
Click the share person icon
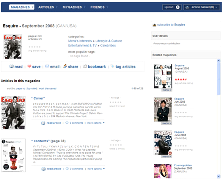coord(65,66)
